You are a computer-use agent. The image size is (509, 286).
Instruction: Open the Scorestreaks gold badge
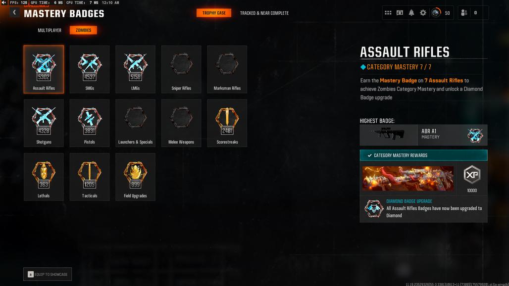[x=227, y=123]
